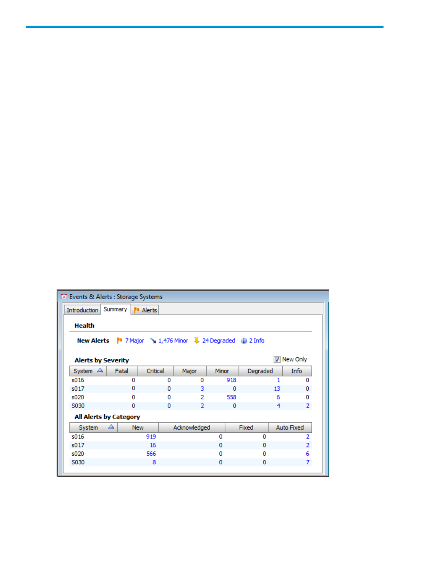Open the 1,476 Minor alerts link
Viewport: 422px width, 562px height.
click(x=173, y=341)
